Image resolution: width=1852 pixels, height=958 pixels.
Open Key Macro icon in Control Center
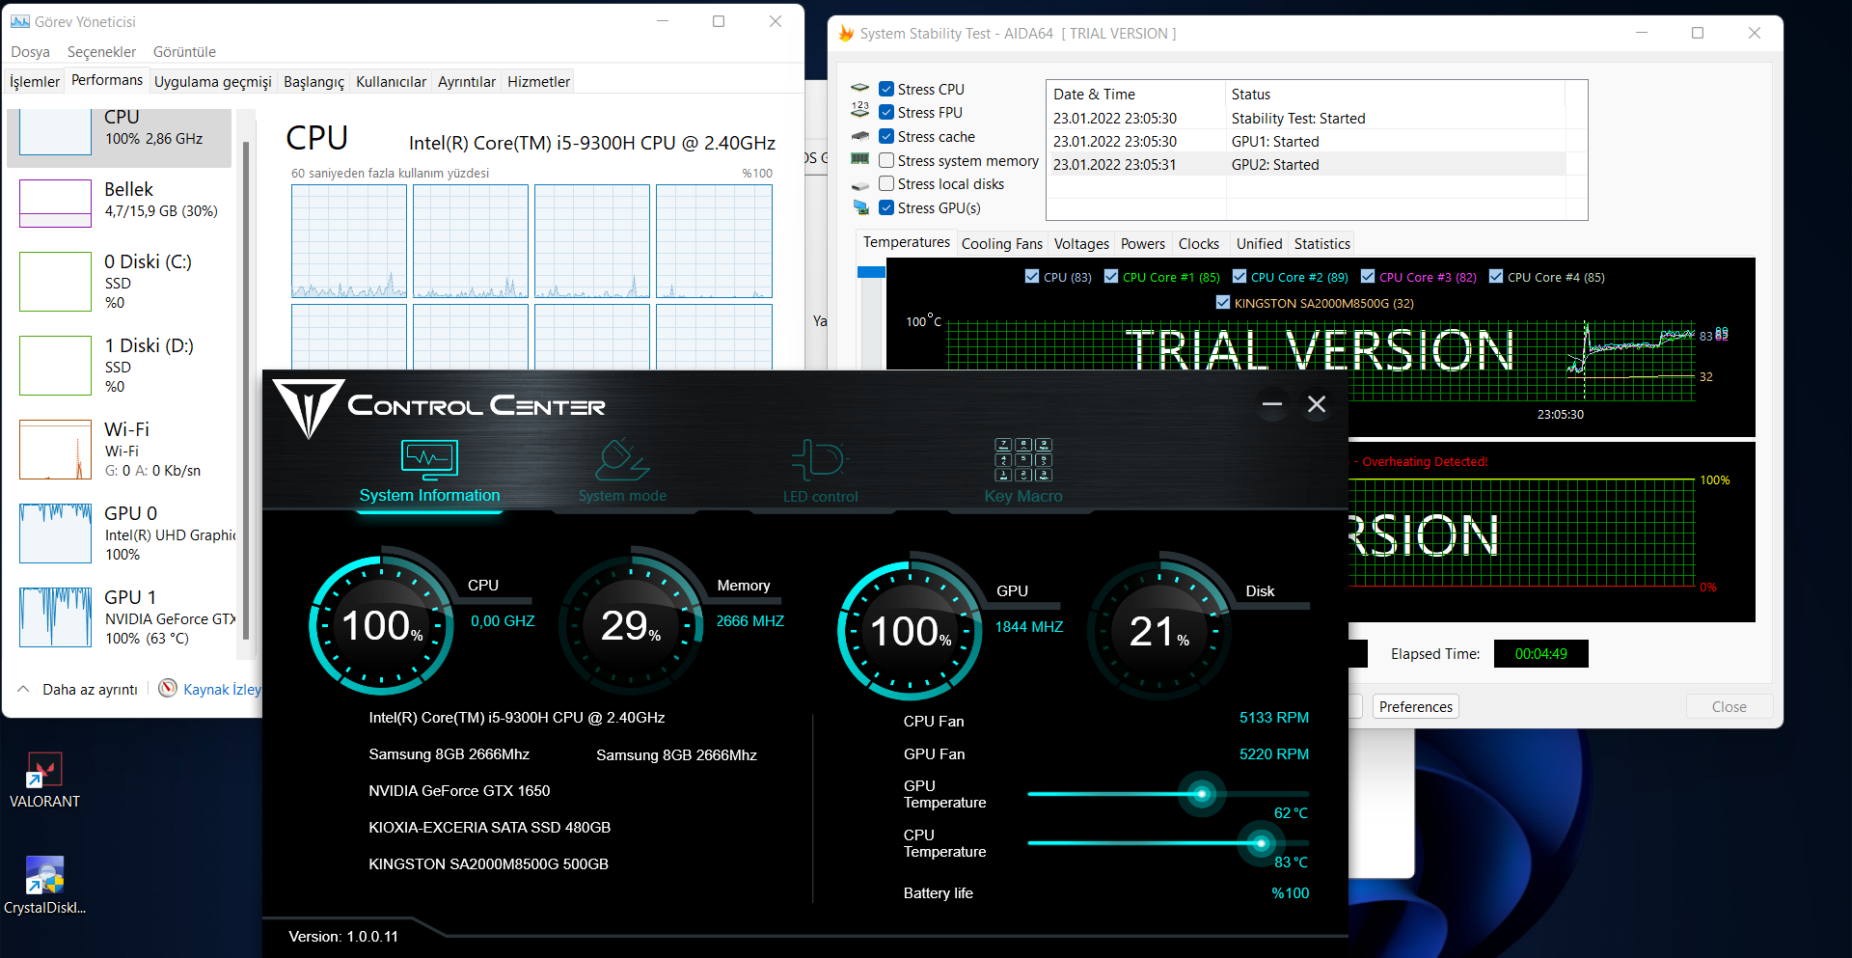(x=1023, y=459)
